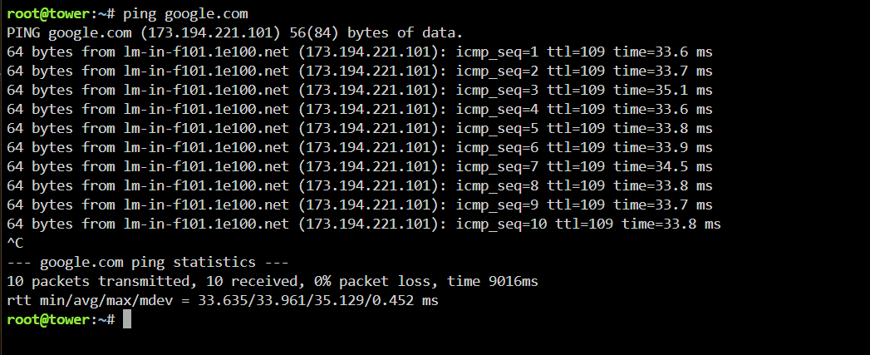Click the icmp_seq=10 reply line

(364, 224)
